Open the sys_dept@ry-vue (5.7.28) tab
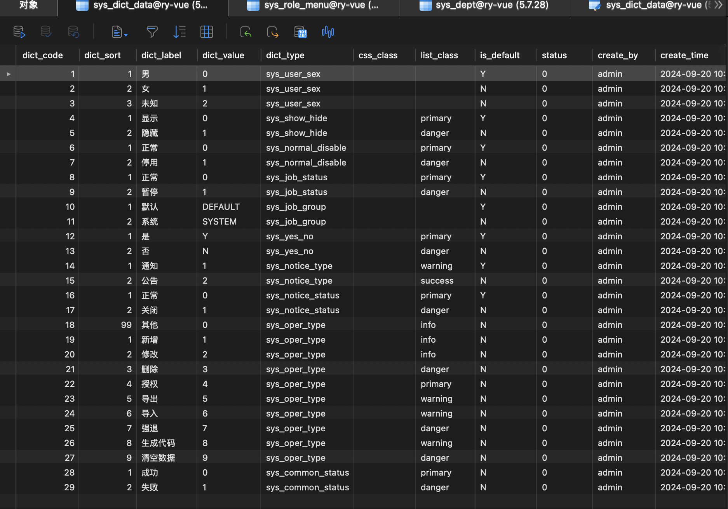The height and width of the screenshot is (509, 728). pos(484,5)
